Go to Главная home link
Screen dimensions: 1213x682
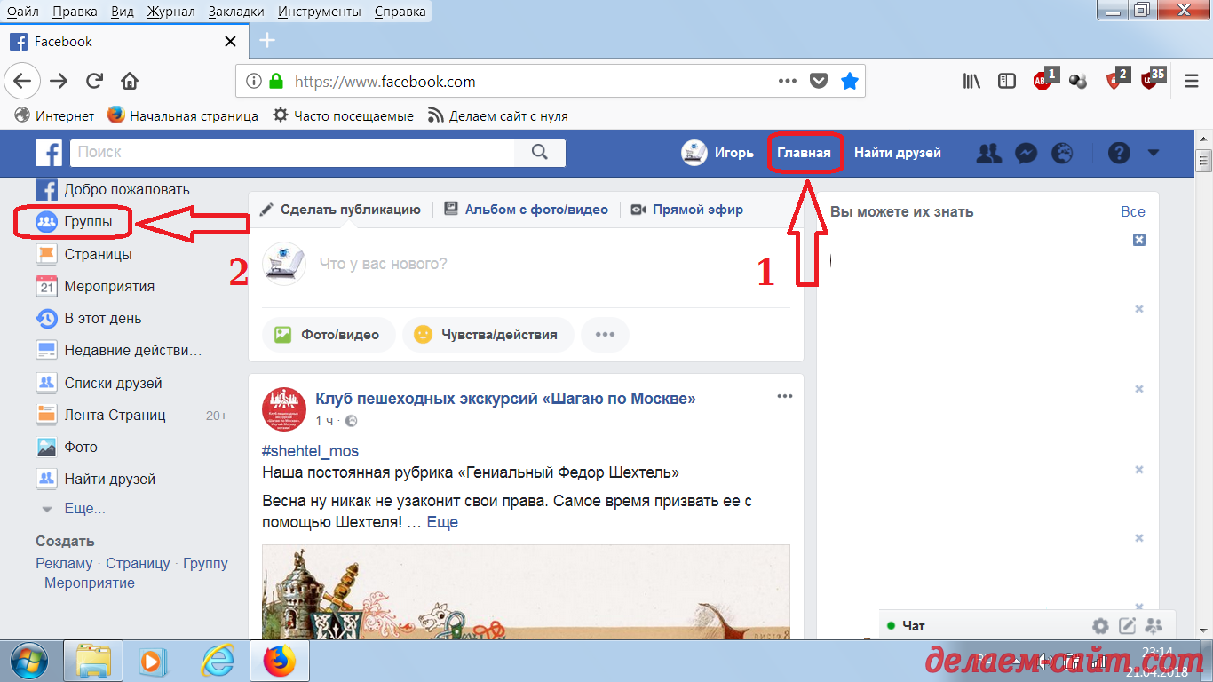[x=805, y=153]
